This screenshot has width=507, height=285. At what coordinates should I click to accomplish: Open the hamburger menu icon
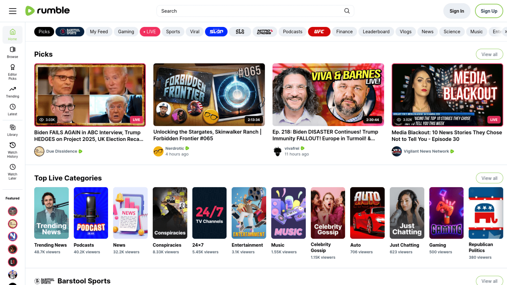[12, 11]
